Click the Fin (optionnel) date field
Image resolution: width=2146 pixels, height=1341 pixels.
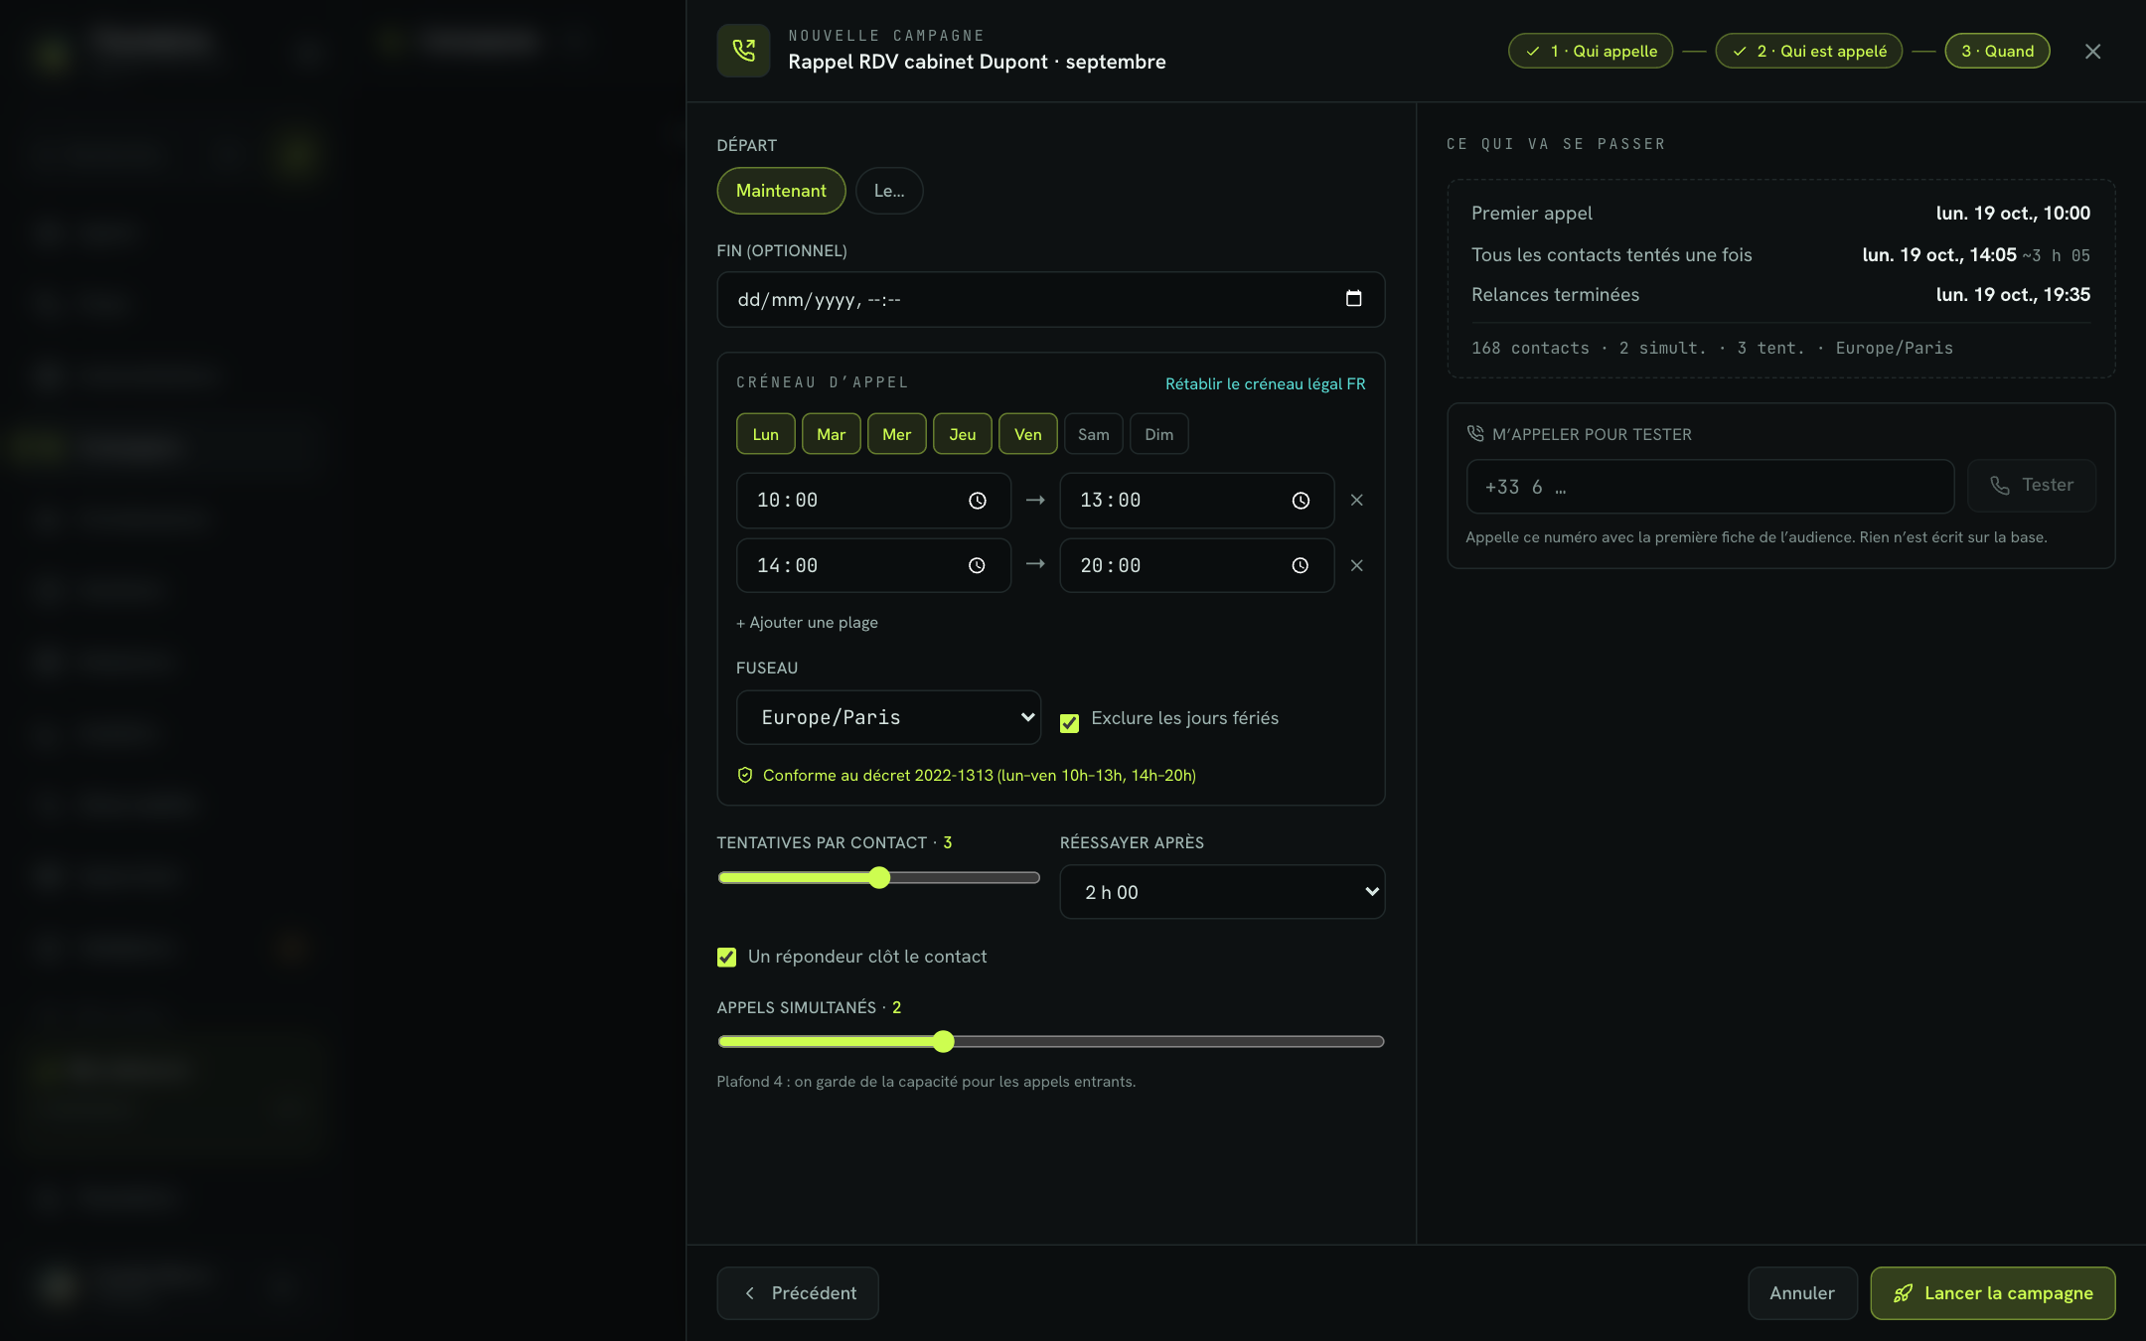(1050, 299)
